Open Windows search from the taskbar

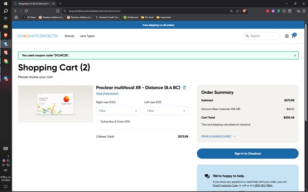(5, 11)
